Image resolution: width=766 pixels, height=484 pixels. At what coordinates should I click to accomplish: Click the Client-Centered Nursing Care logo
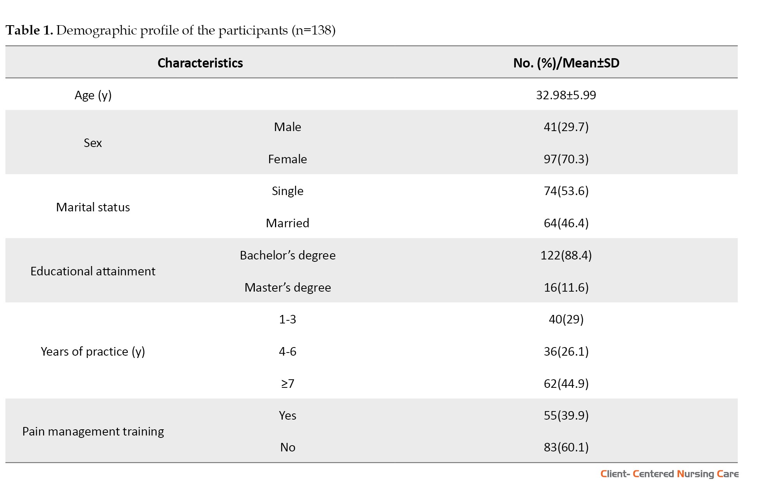[669, 474]
